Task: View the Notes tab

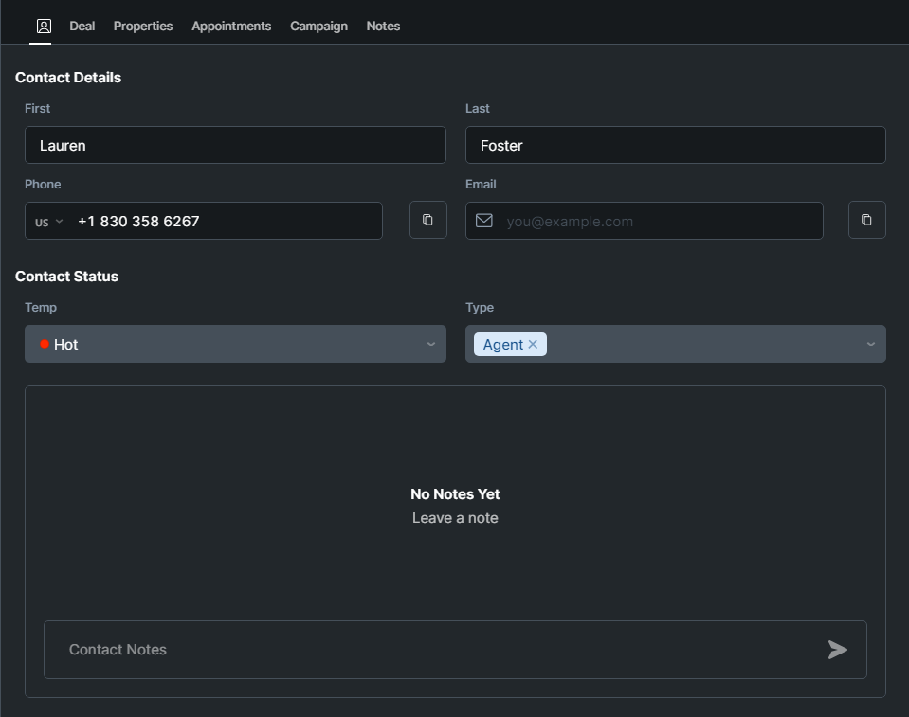Action: (383, 27)
